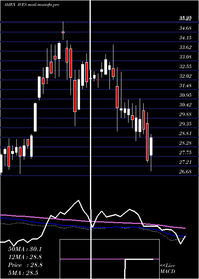Click the 28.28 price axis label
This screenshot has width=199, height=279.
point(185,143)
